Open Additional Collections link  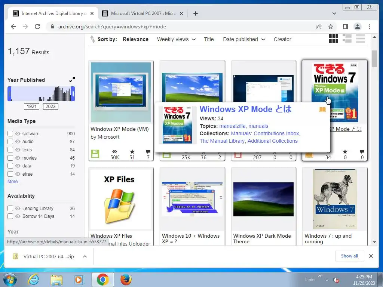pos(272,141)
